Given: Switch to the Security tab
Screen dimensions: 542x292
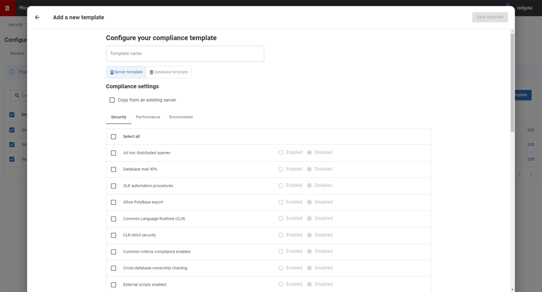Looking at the screenshot, I should click(x=118, y=117).
